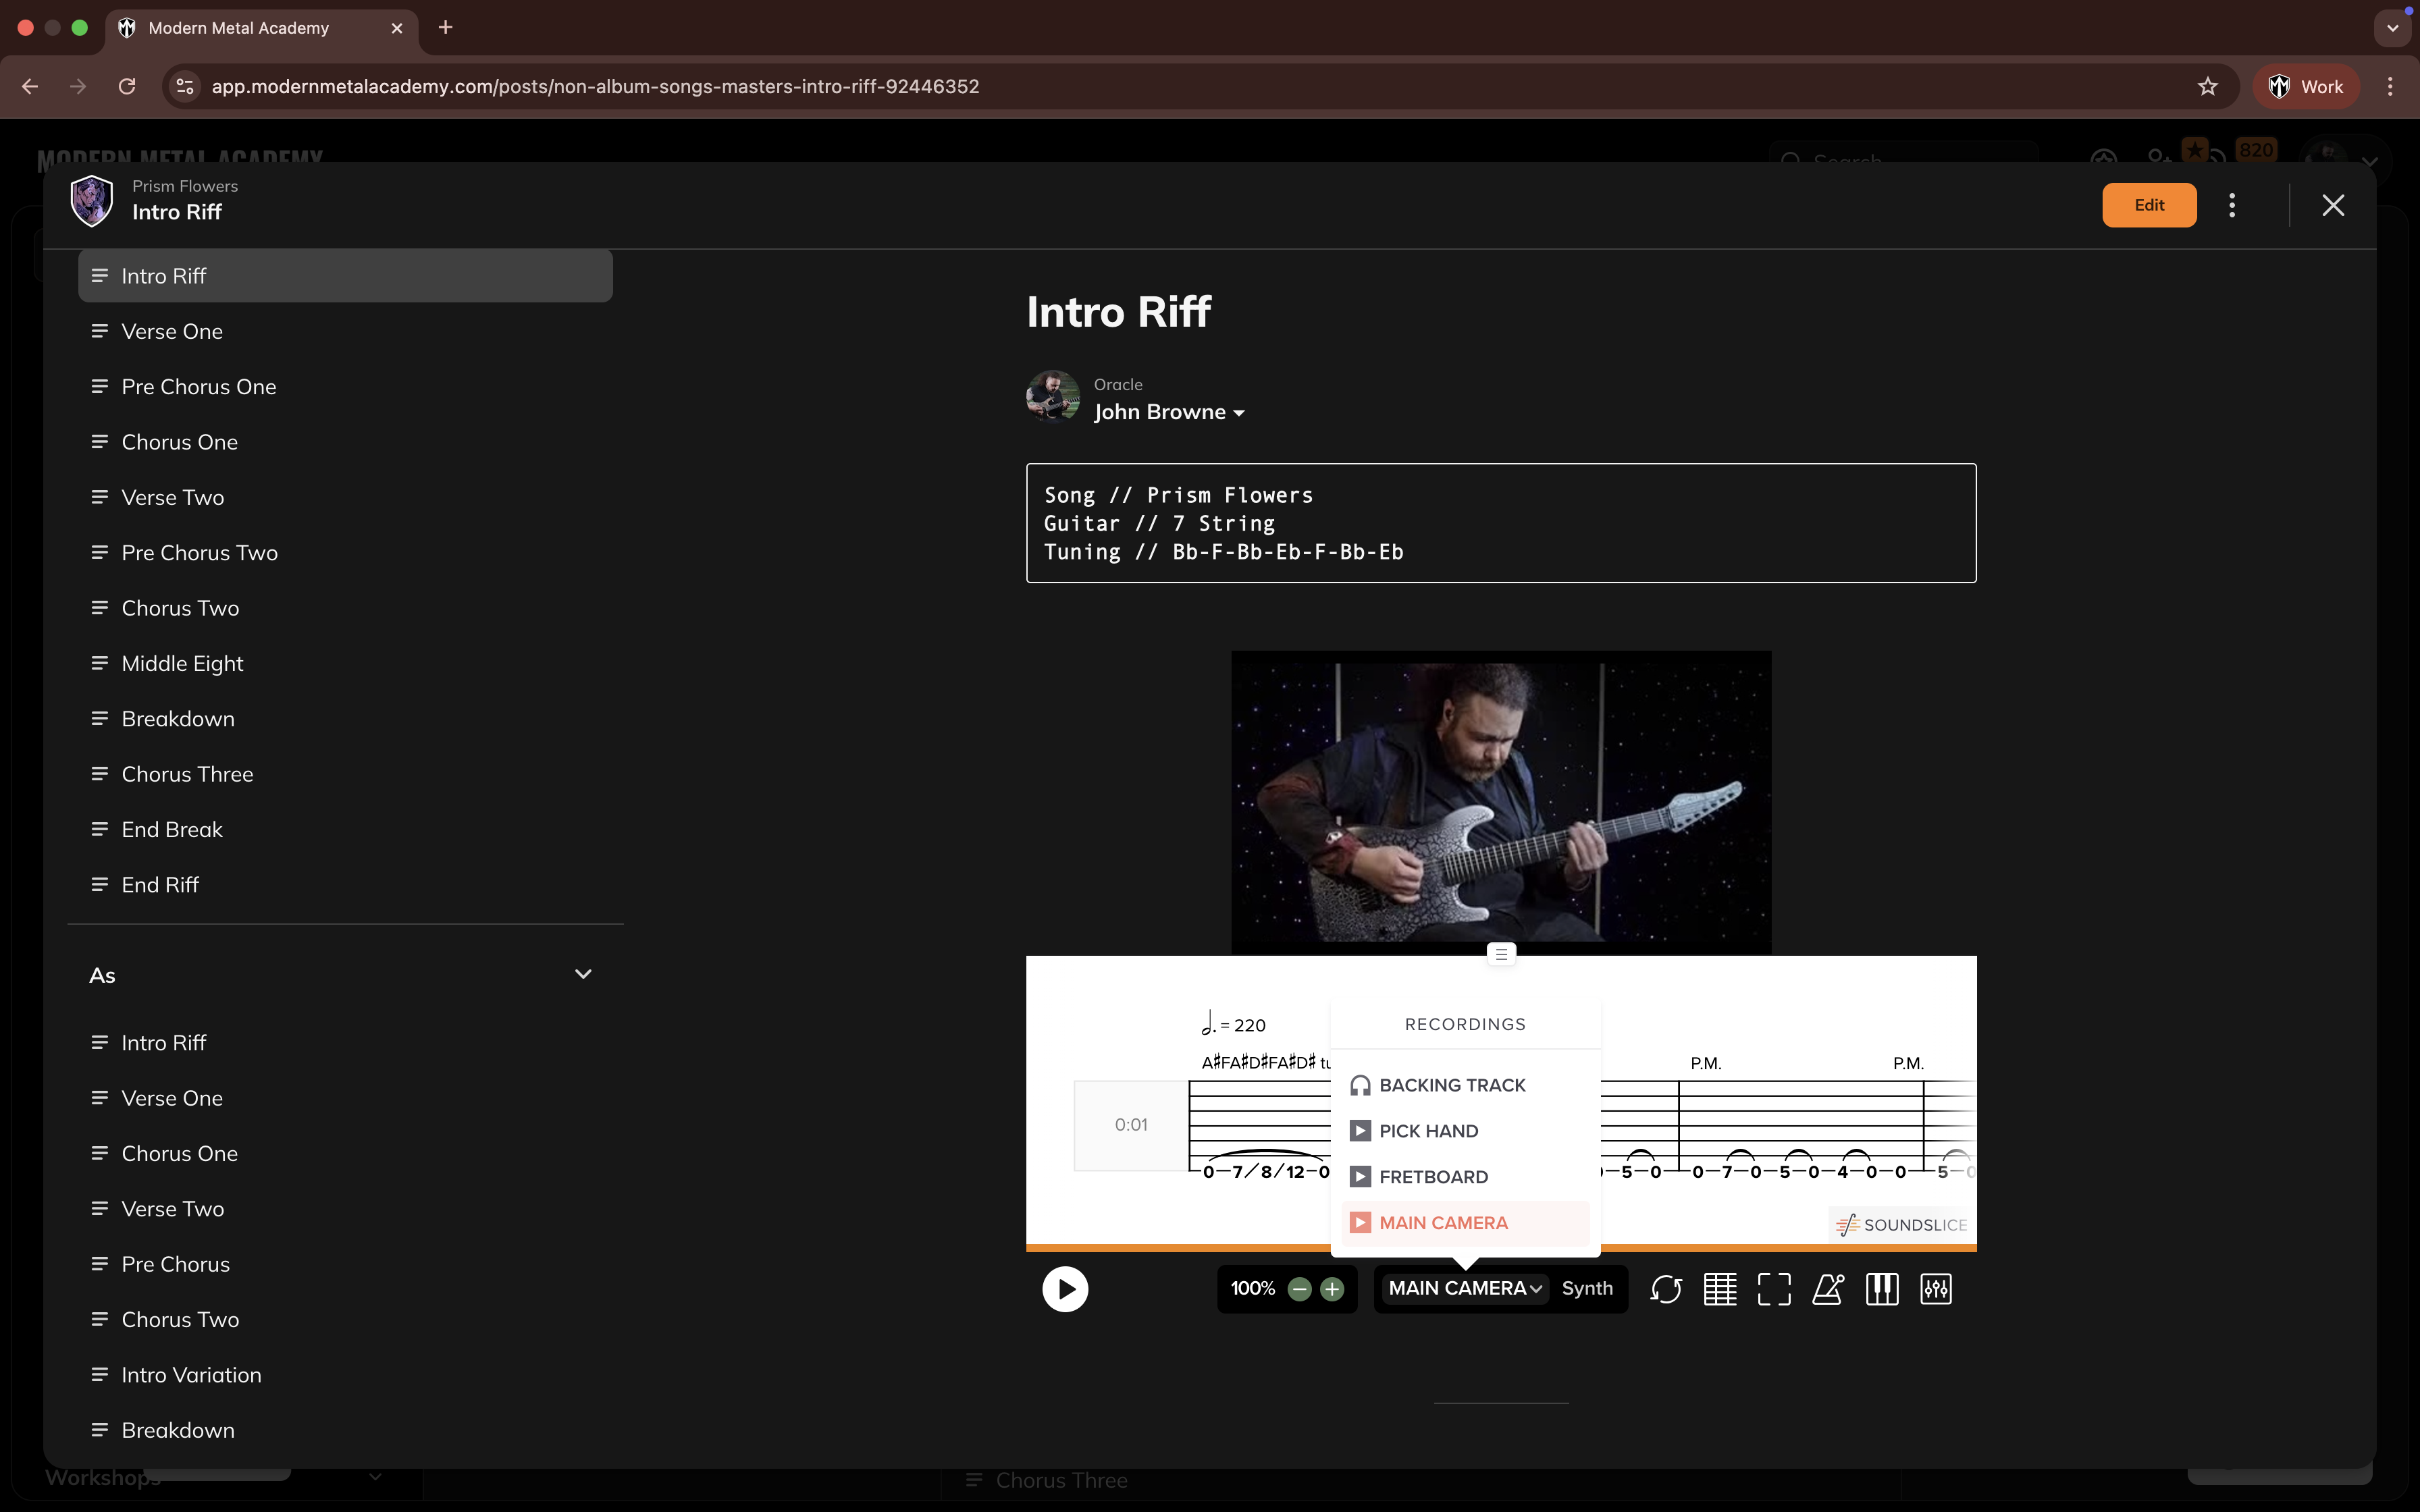
Task: Collapse the As section chevron
Action: 583,974
